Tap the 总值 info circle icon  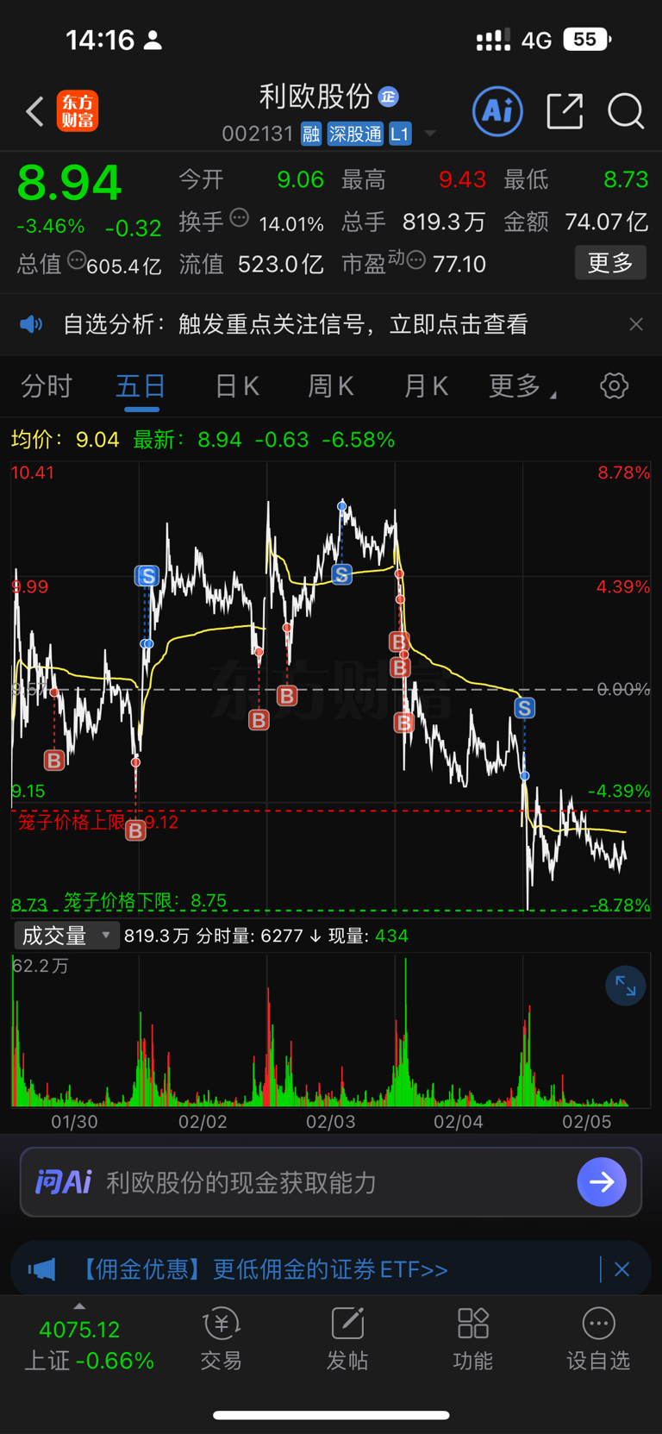tap(77, 260)
